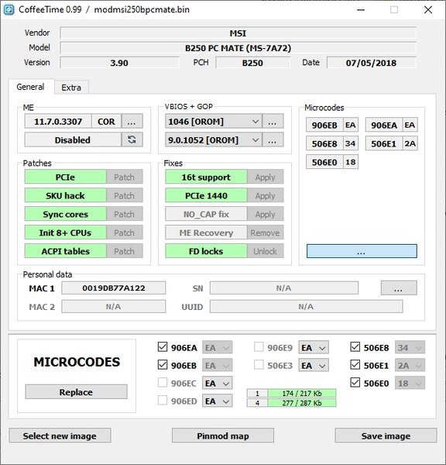
Task: Open the 906E9 version dropdown
Action: [314, 347]
